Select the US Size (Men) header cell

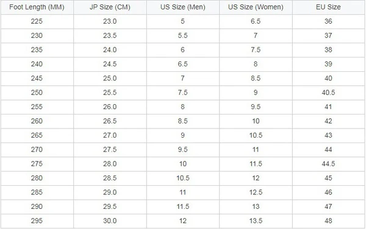click(183, 7)
